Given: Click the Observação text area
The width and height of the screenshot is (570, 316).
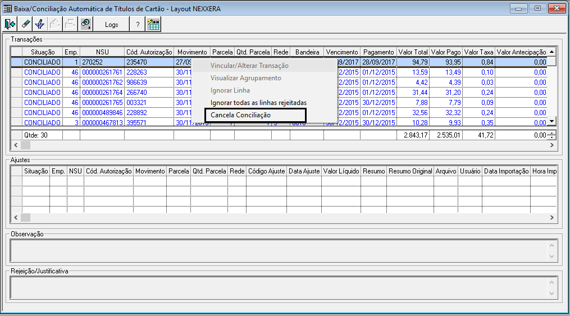Looking at the screenshot, I should point(279,251).
